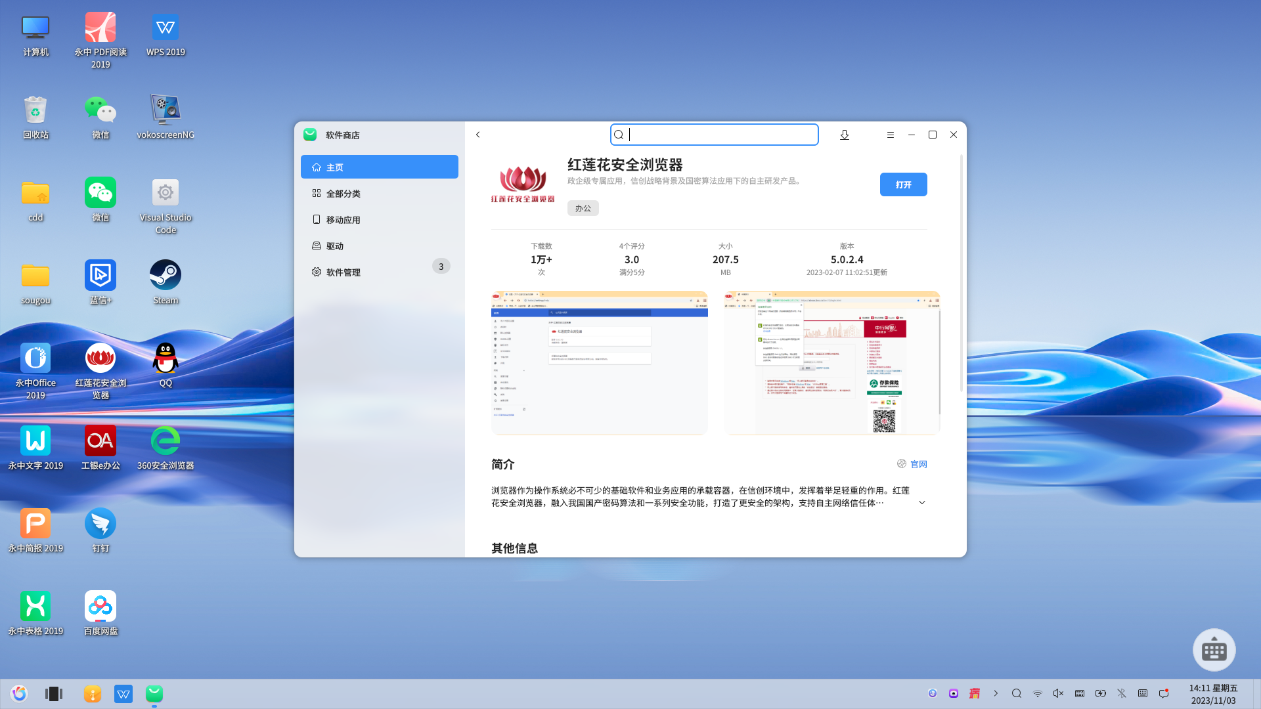Image resolution: width=1261 pixels, height=709 pixels.
Task: Toggle the muted volume tray icon
Action: (1058, 693)
